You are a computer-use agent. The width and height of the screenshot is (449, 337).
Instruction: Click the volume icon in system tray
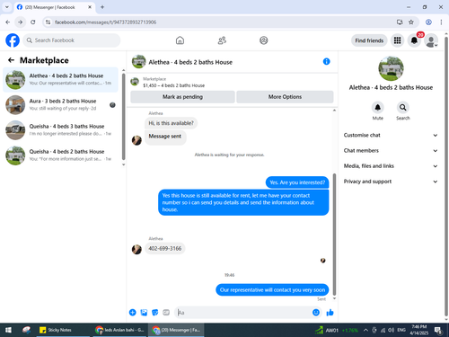(391, 330)
